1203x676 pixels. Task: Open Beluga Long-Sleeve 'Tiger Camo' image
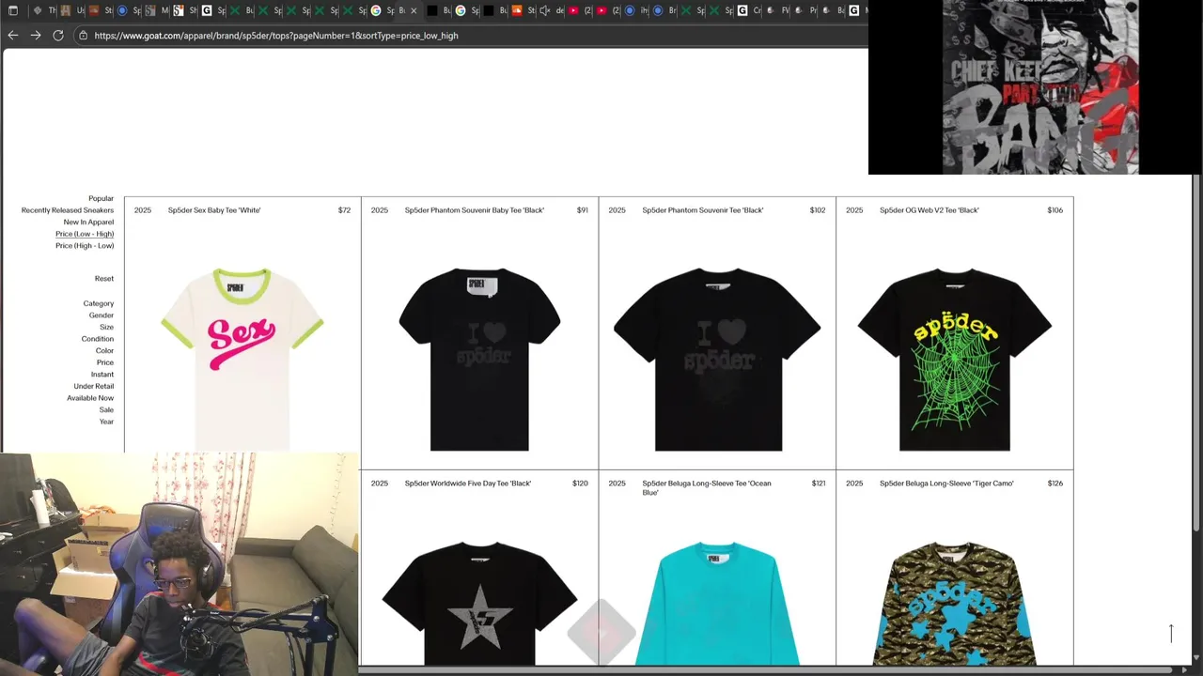(955, 604)
